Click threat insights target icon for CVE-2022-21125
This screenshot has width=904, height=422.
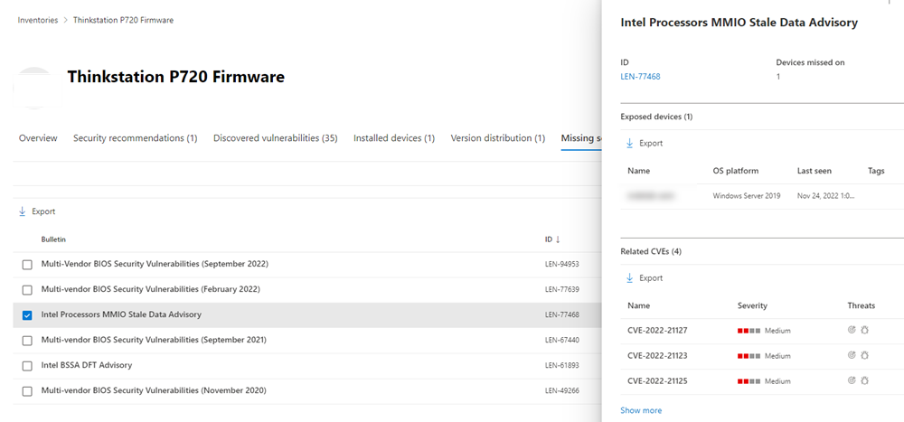click(x=852, y=380)
